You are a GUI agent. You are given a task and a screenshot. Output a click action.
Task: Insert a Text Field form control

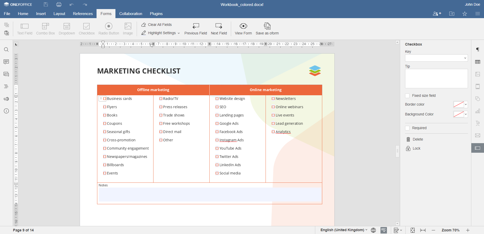pos(24,28)
